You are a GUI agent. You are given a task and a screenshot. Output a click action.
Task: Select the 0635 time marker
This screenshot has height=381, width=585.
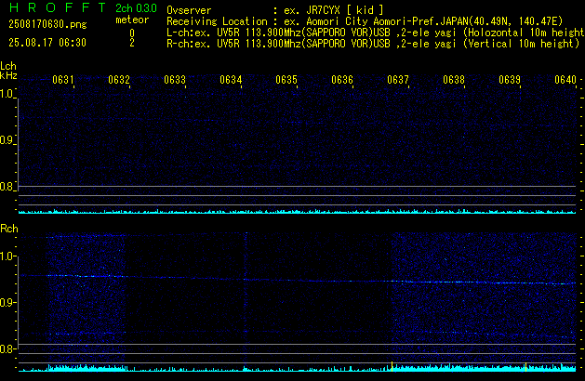[286, 80]
